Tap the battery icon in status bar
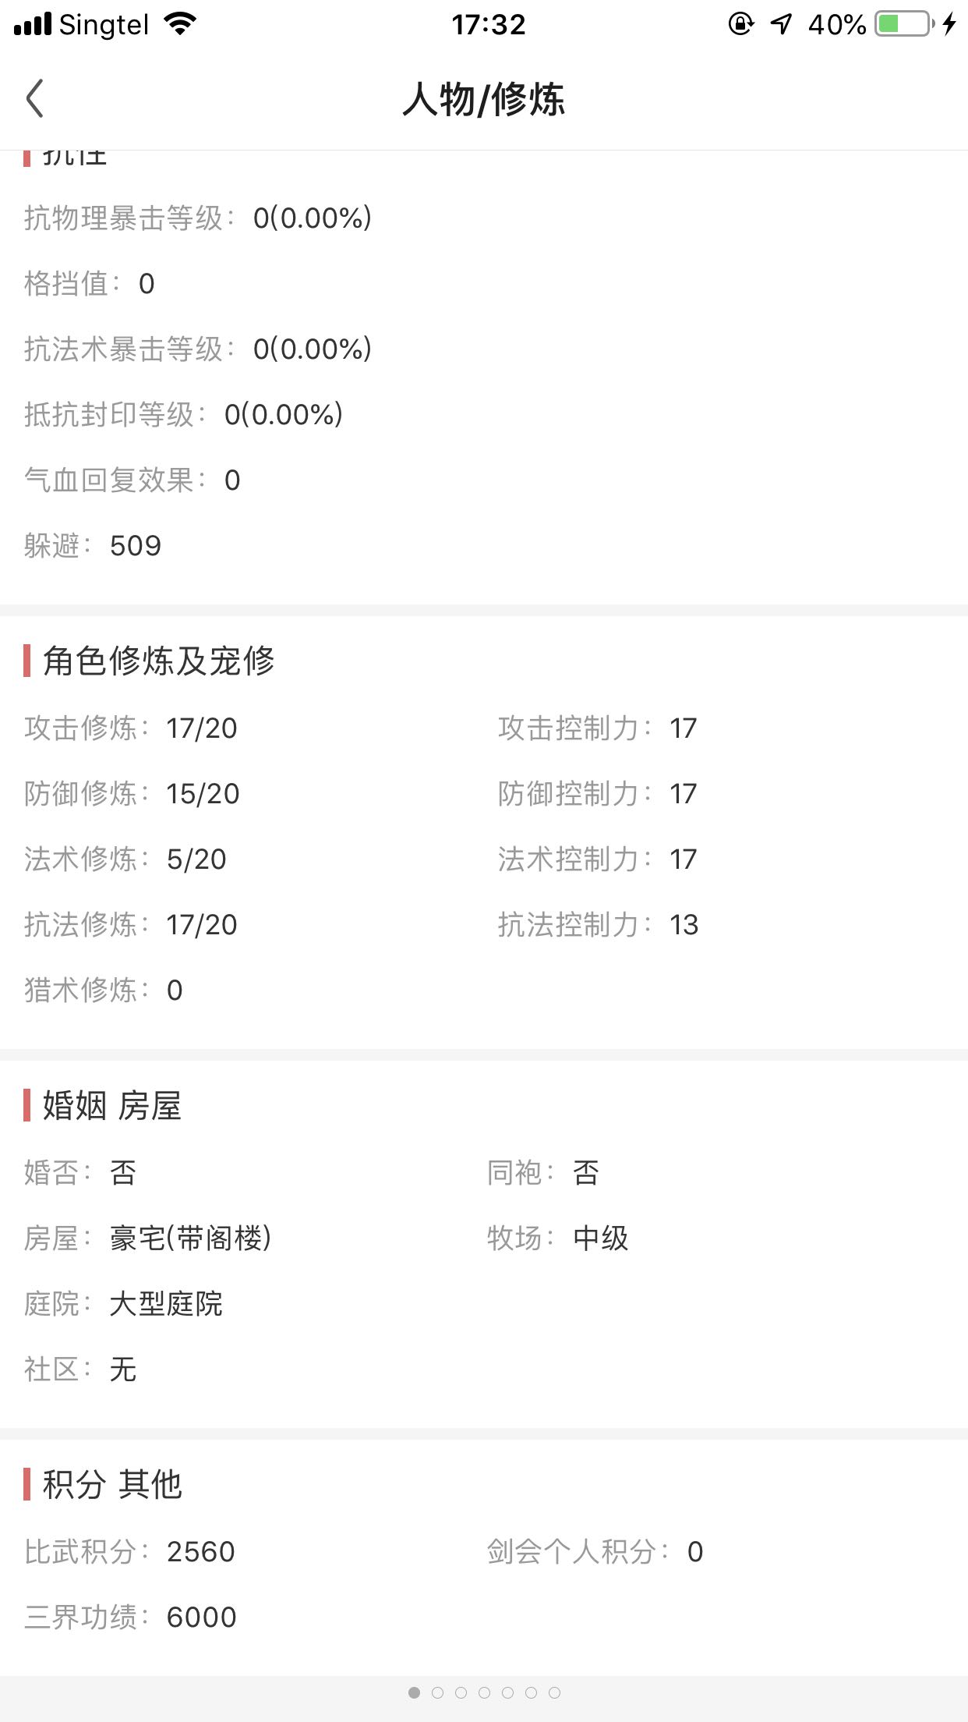This screenshot has height=1722, width=968. point(904,24)
